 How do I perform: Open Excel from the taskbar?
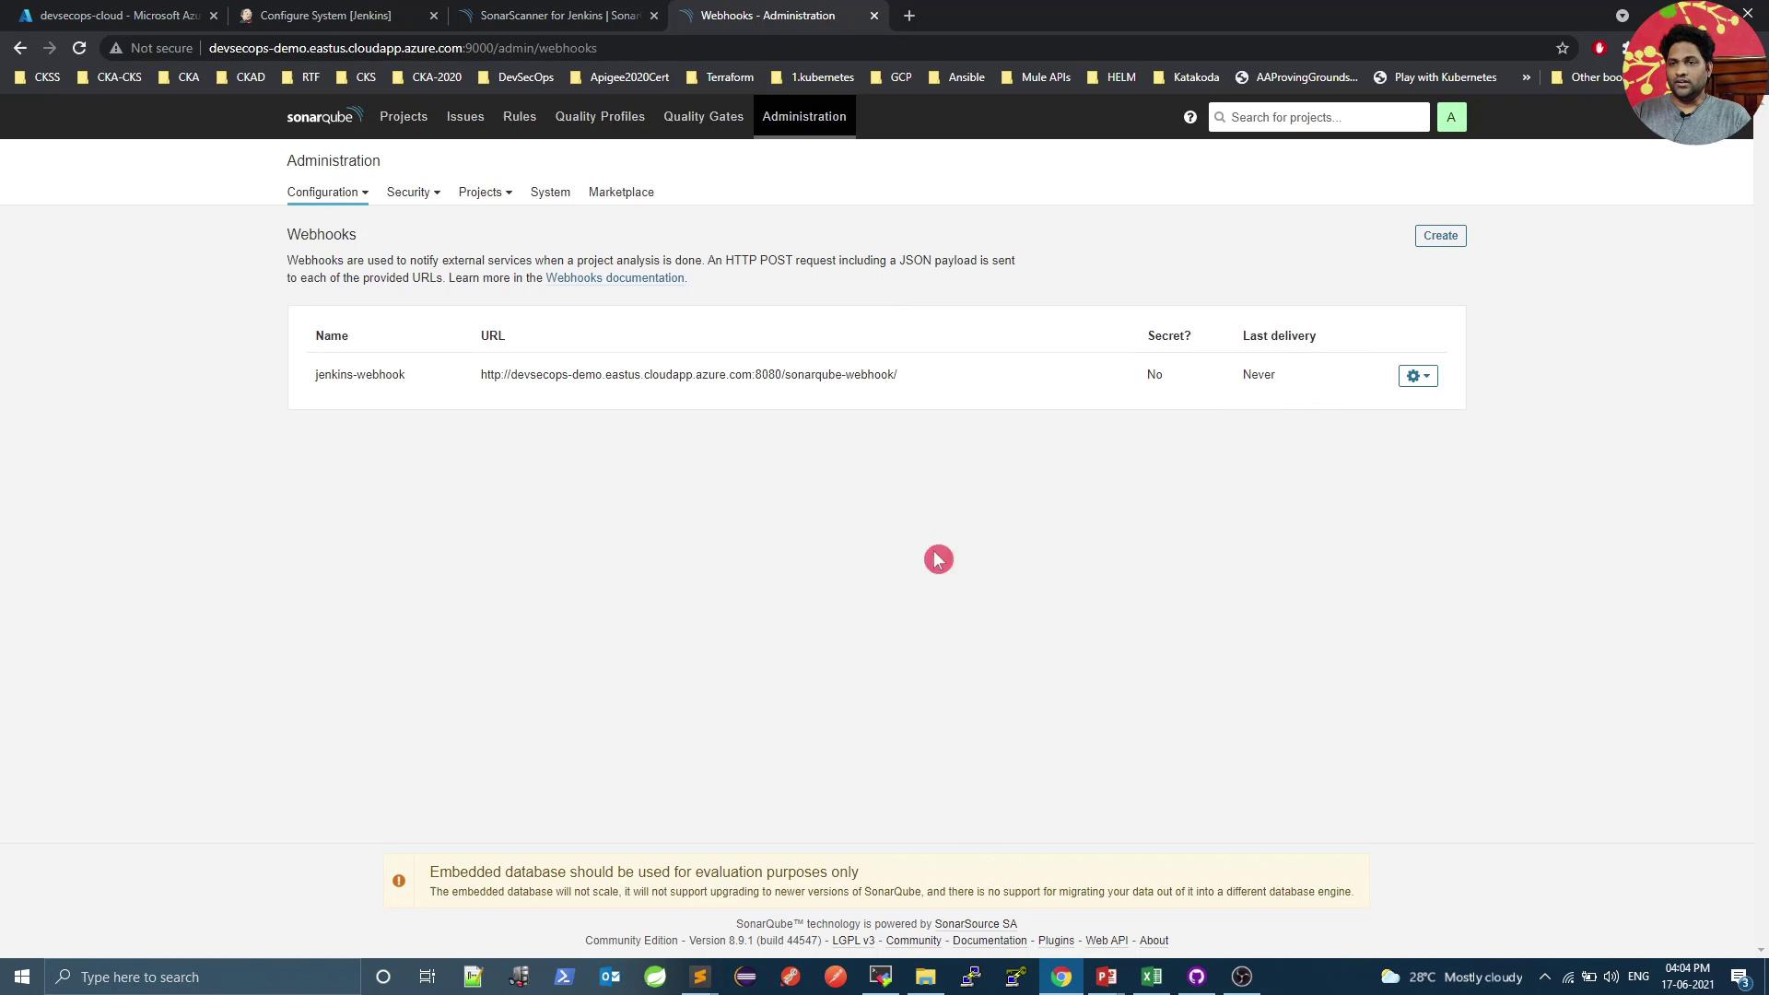(x=1151, y=977)
